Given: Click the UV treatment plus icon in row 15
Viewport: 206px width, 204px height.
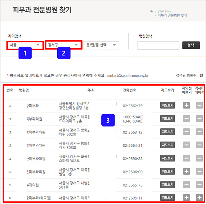Looking at the screenshot, I should pyautogui.click(x=186, y=105).
